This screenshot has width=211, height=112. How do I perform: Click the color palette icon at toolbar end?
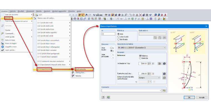(x=164, y=19)
